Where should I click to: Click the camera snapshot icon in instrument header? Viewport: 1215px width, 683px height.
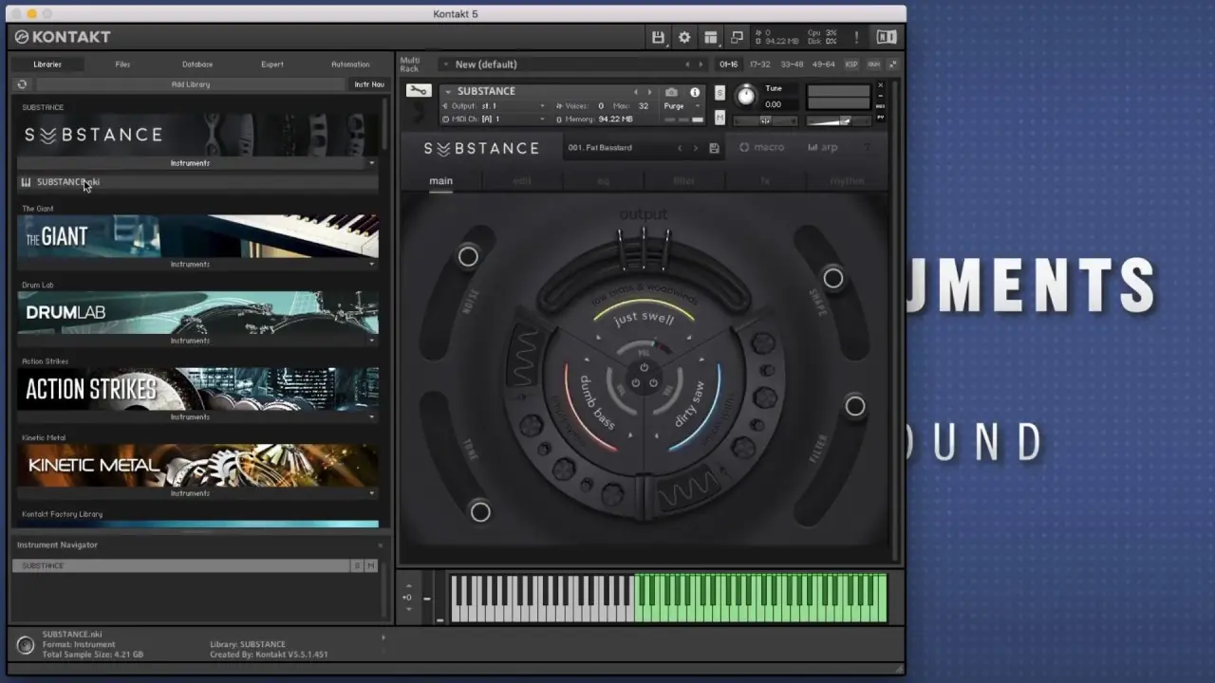pos(671,92)
